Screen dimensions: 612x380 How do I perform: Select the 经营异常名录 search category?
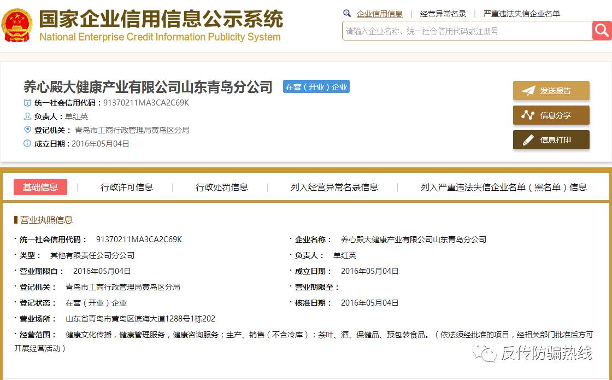443,14
